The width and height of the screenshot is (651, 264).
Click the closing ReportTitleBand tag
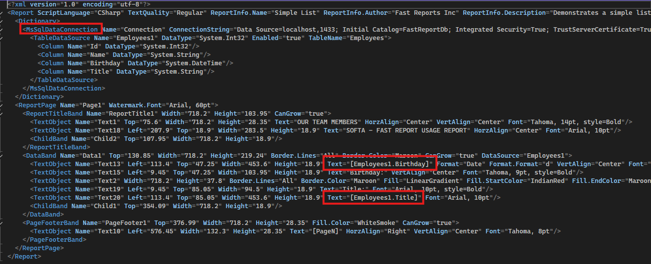56,147
